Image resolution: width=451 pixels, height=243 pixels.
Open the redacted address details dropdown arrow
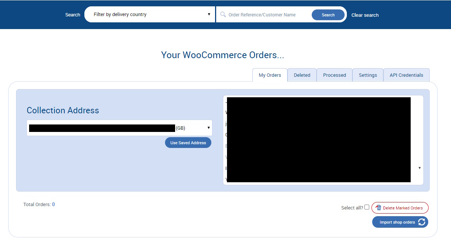pos(419,168)
